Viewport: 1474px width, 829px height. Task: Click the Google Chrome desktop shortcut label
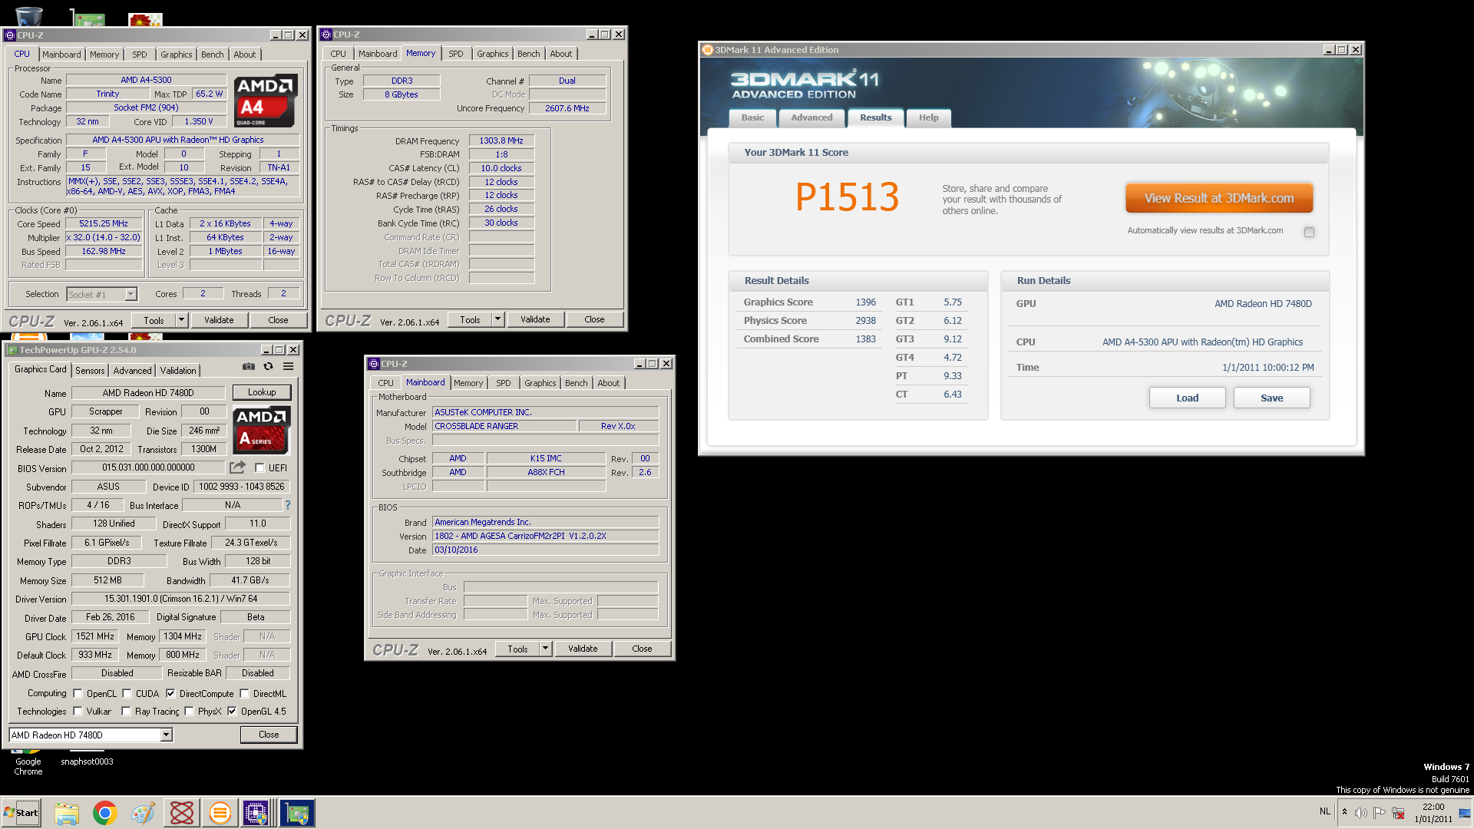pos(28,767)
